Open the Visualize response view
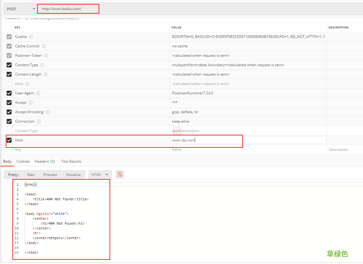The width and height of the screenshot is (363, 264). pyautogui.click(x=73, y=175)
